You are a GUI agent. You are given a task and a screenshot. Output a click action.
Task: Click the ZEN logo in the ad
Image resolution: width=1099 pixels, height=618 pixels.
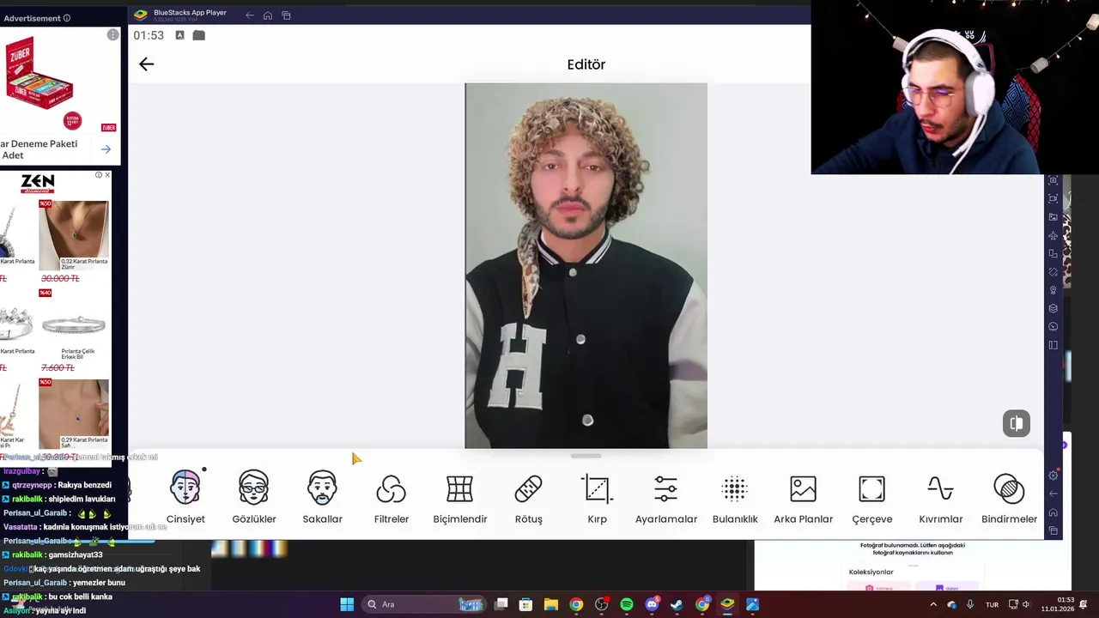(38, 183)
